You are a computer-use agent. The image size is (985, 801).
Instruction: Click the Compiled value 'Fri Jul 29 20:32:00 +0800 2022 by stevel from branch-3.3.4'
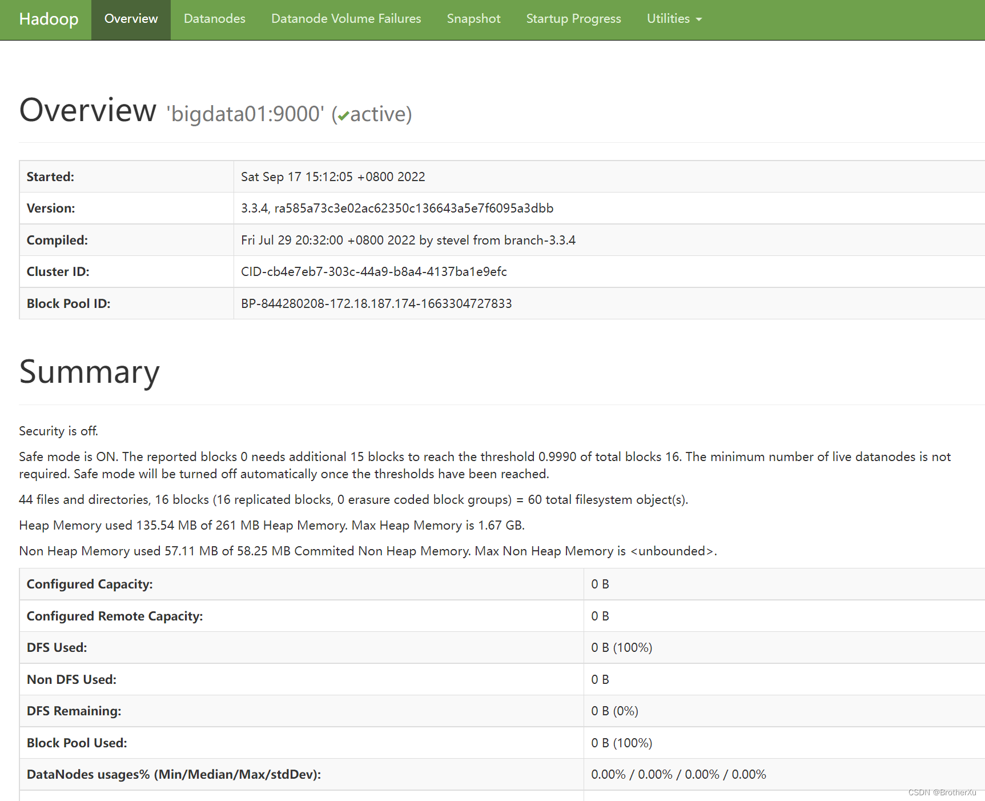(x=408, y=240)
